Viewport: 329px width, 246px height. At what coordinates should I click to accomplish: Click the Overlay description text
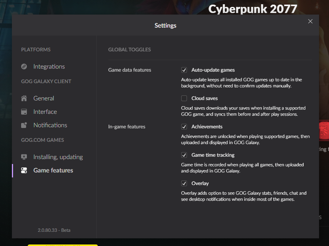click(244, 196)
